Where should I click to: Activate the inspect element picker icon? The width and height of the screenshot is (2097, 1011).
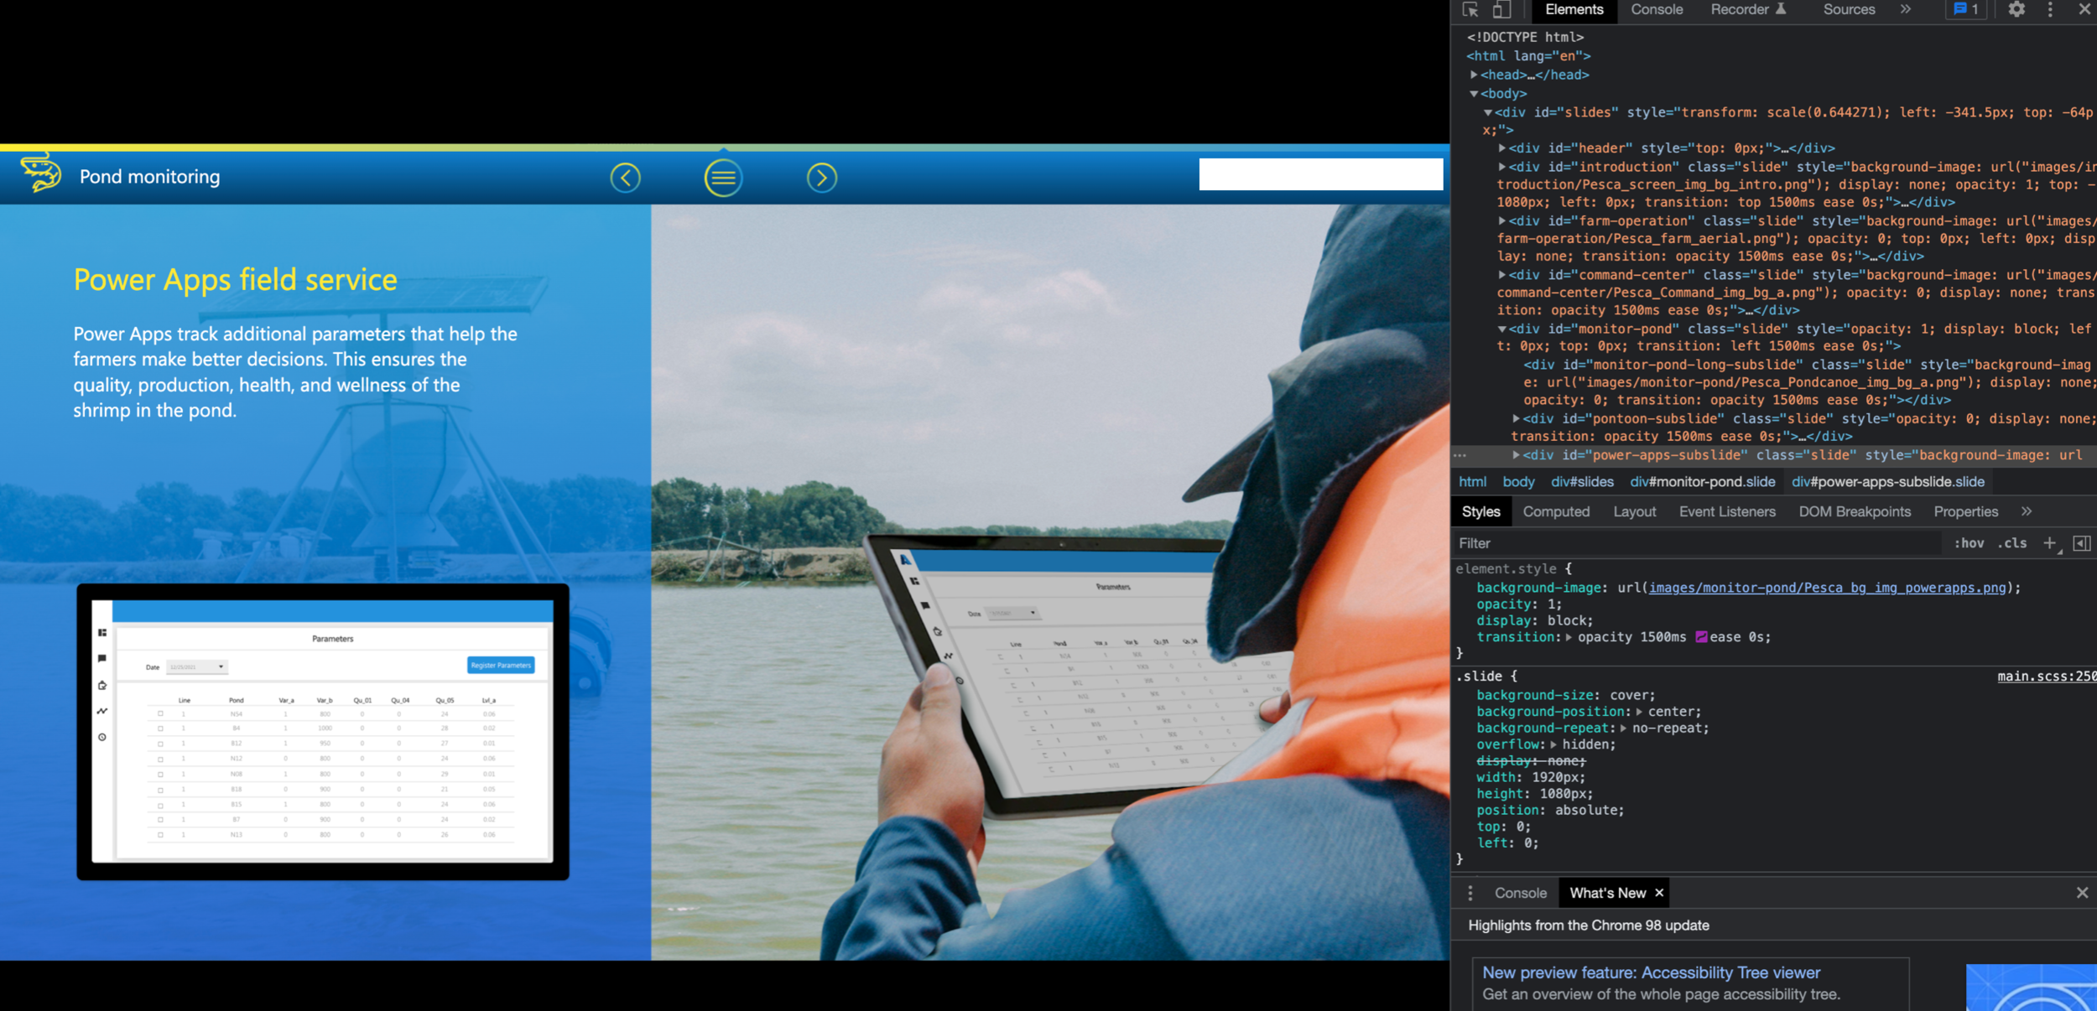click(x=1470, y=10)
